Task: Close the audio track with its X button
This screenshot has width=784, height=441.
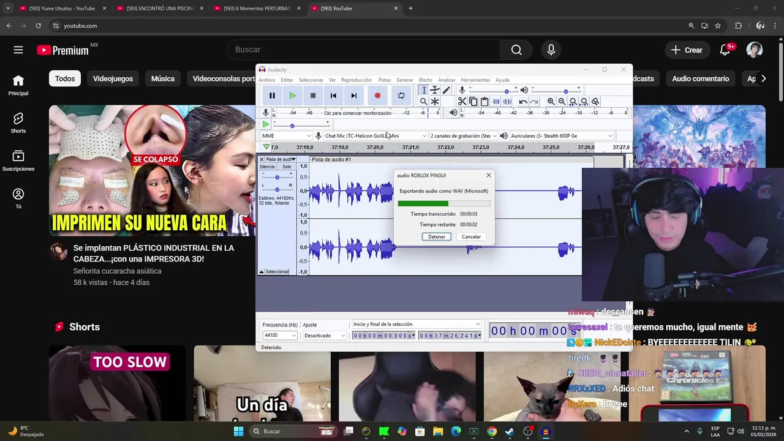Action: click(262, 159)
